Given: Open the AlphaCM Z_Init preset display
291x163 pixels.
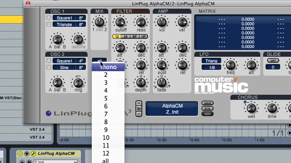Looking at the screenshot, I should click(x=172, y=109).
